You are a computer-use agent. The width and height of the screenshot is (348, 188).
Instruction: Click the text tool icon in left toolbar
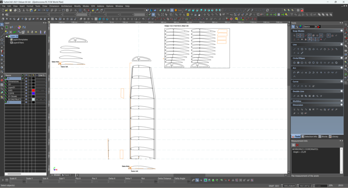coord(2,51)
